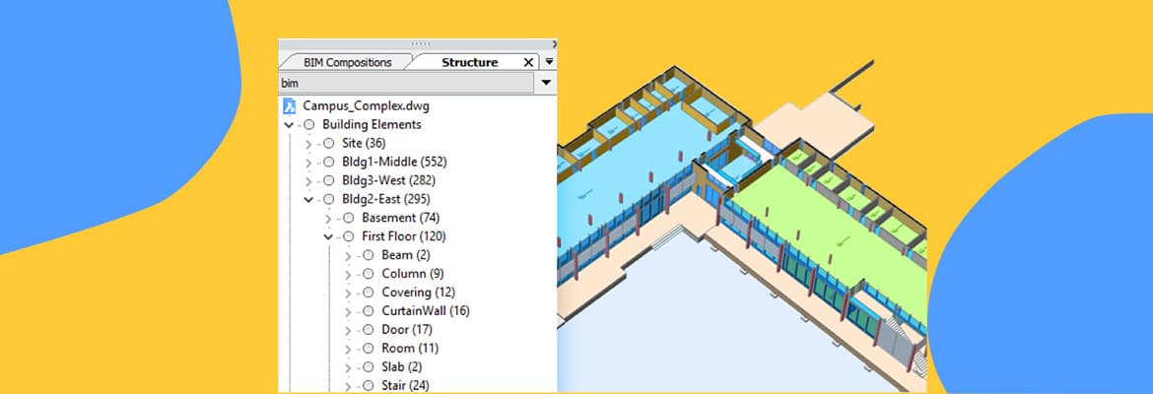
Task: Expand the Bldg1-Middle (552) branch
Action: 308,163
